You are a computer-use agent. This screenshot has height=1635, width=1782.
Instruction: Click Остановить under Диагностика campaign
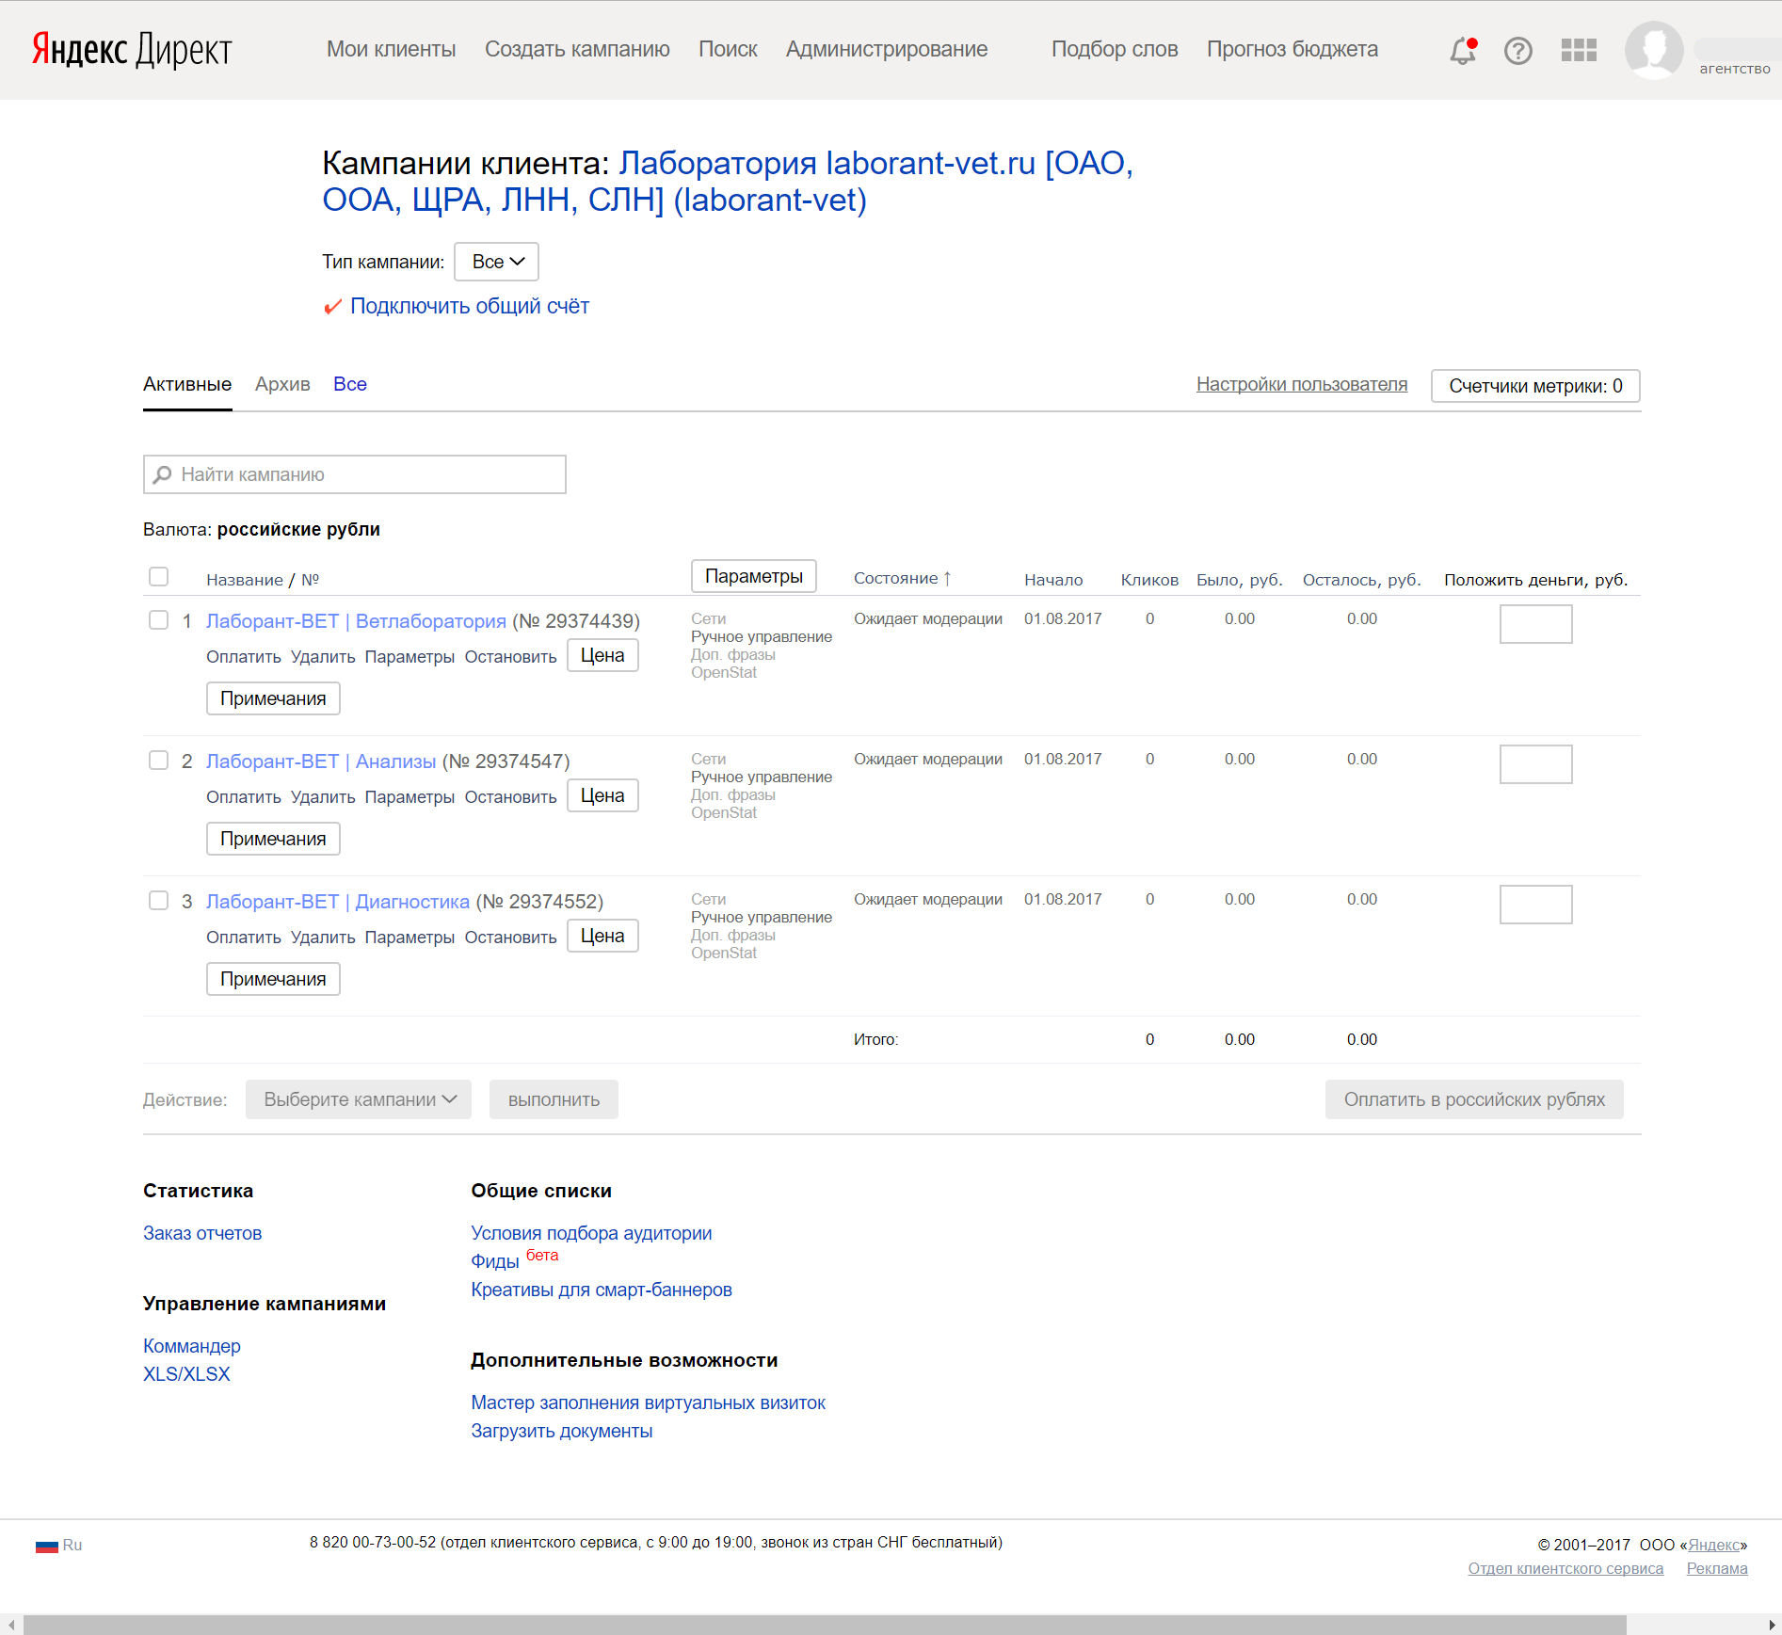[x=511, y=938]
